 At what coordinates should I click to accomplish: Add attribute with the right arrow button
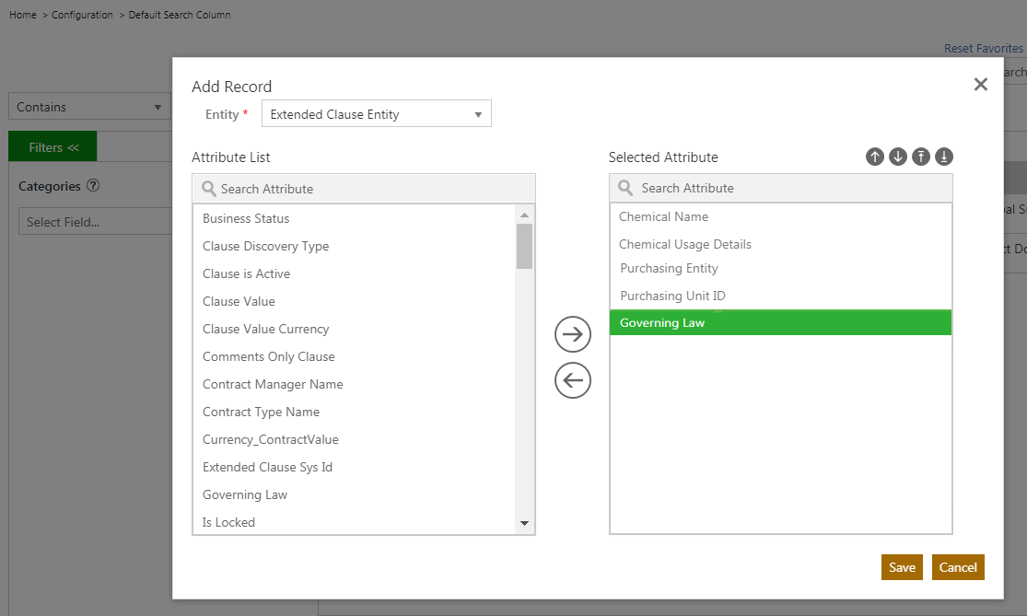(573, 334)
